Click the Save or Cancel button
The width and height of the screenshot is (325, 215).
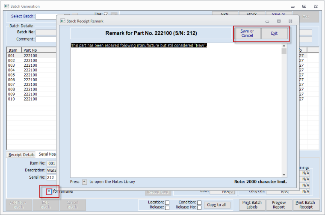pos(247,33)
